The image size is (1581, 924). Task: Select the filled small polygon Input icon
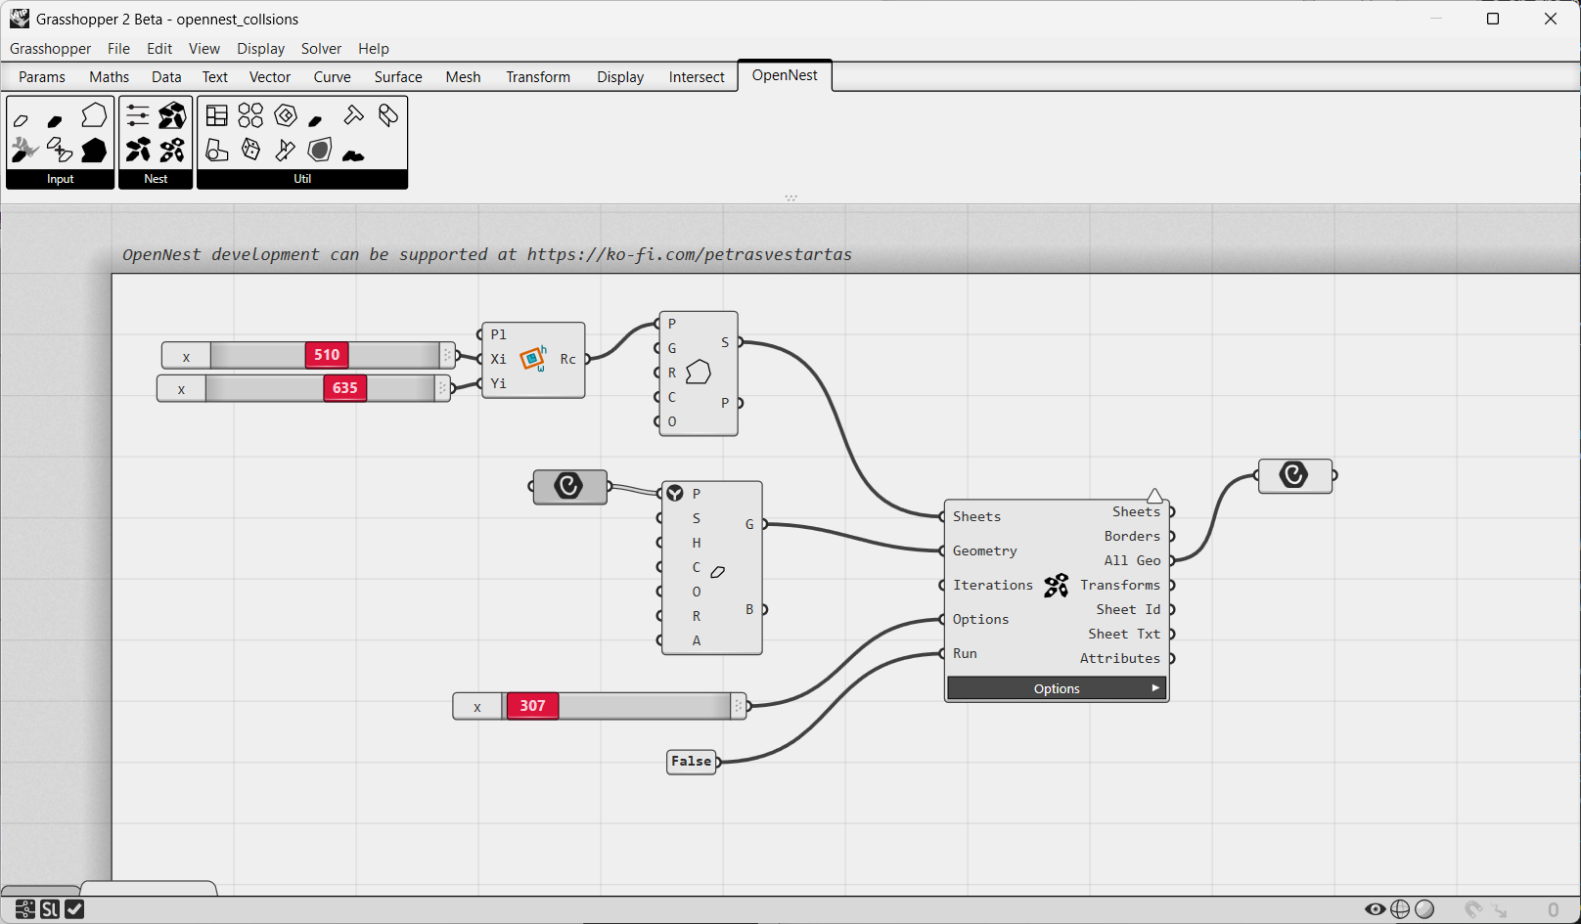click(x=55, y=121)
